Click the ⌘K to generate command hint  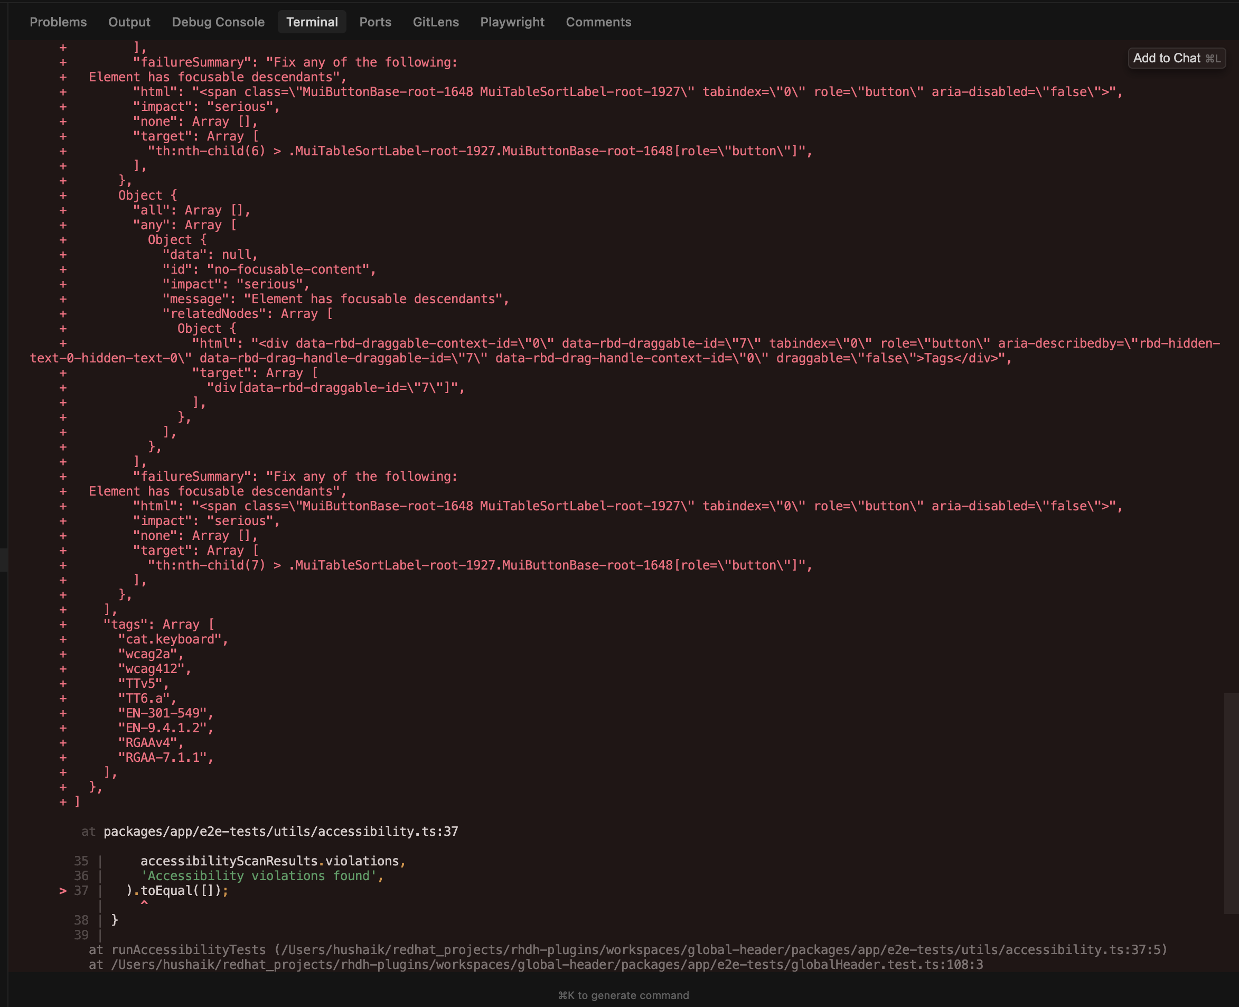click(623, 995)
